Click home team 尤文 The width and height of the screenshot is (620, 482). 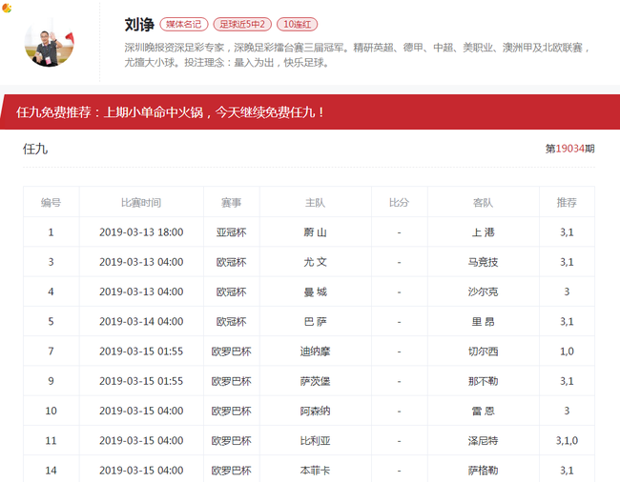coord(315,262)
